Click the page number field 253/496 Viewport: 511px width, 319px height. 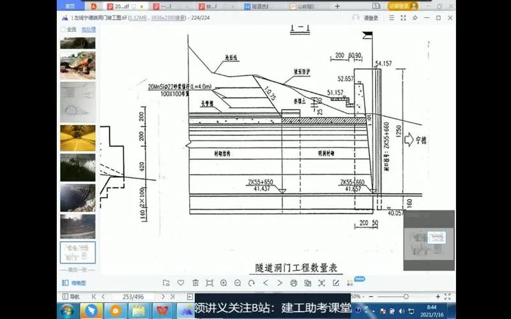point(133,297)
